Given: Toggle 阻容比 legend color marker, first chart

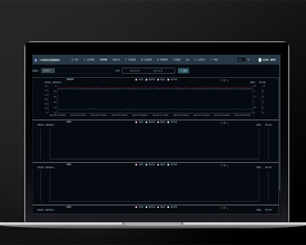Looking at the screenshot, I should click(x=158, y=79).
